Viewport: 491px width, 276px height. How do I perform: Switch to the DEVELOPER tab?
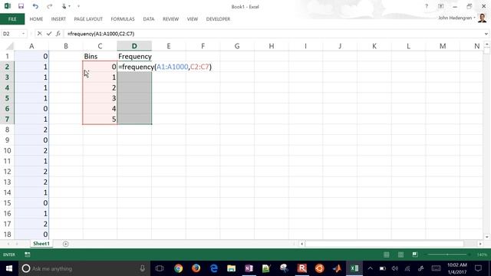coord(218,19)
